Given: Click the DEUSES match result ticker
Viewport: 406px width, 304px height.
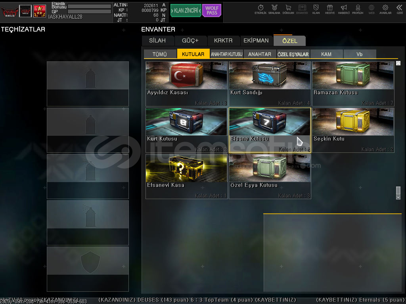Looking at the screenshot, I should click(197, 300).
